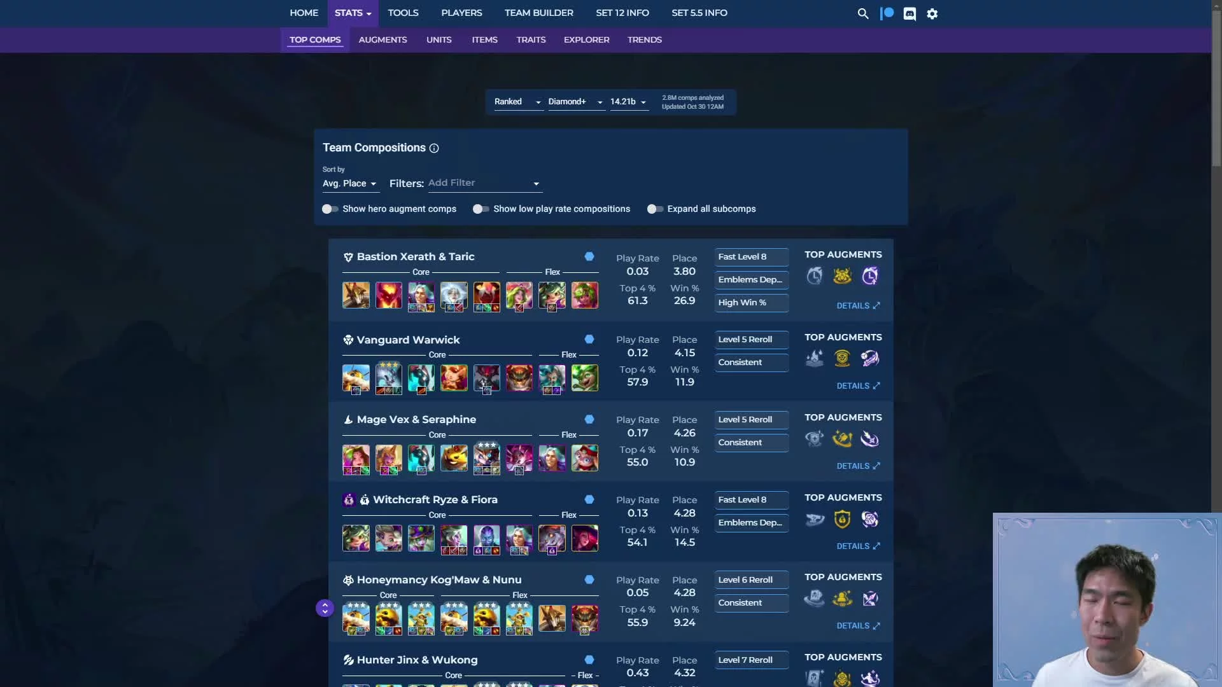This screenshot has height=687, width=1222.
Task: Switch to the EXPLORER tab
Action: (586, 39)
